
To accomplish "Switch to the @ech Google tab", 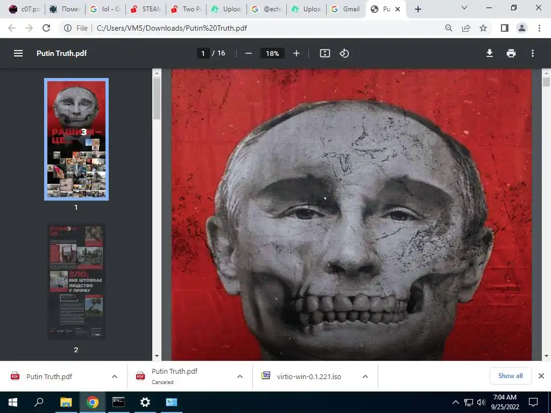I will pyautogui.click(x=266, y=10).
